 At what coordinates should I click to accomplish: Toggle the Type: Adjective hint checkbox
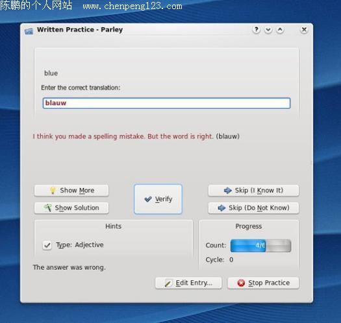pyautogui.click(x=47, y=245)
